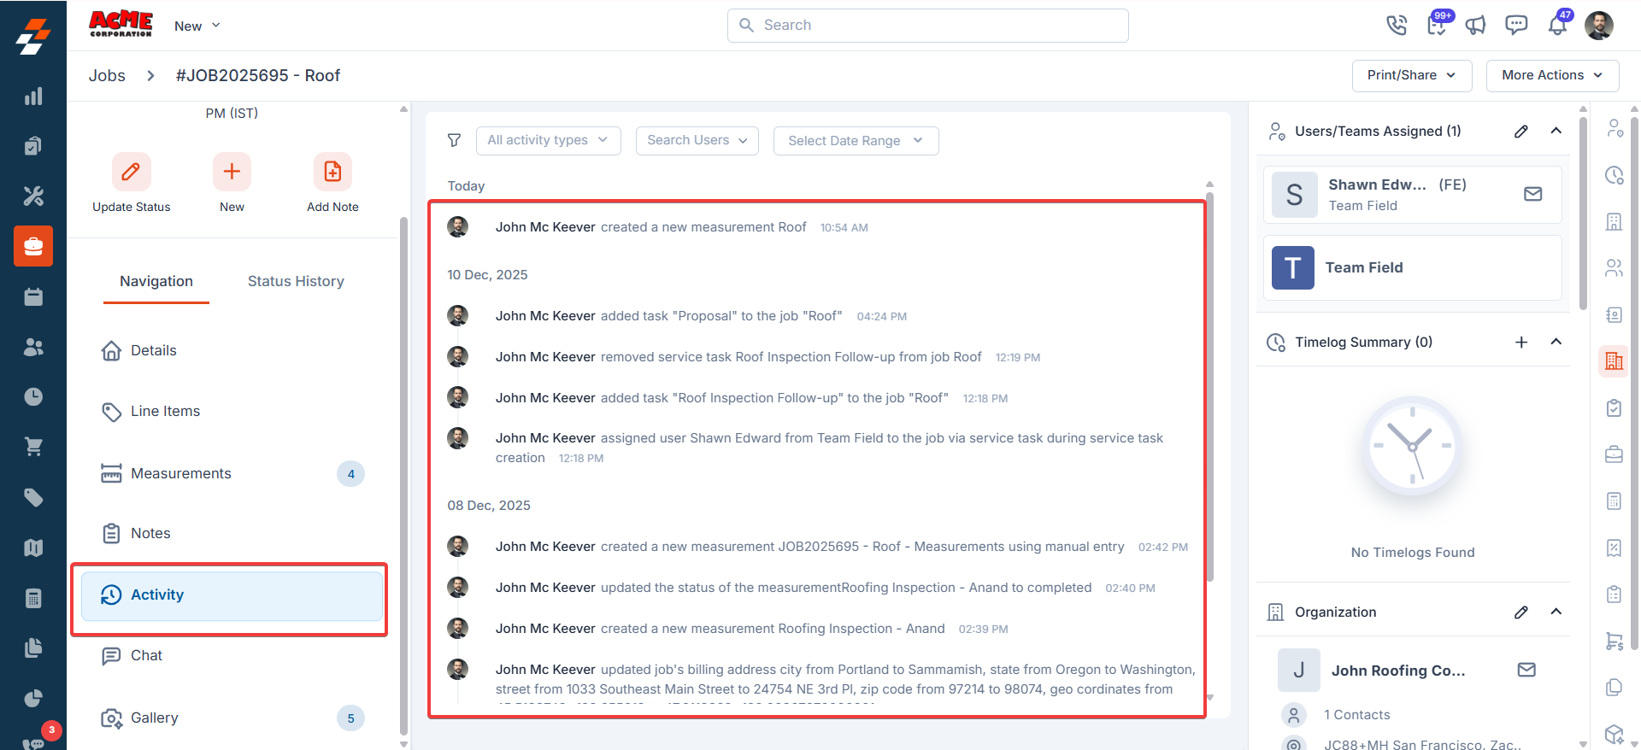The height and width of the screenshot is (750, 1641).
Task: Open notifications bell with 47 badge
Action: [x=1559, y=24]
